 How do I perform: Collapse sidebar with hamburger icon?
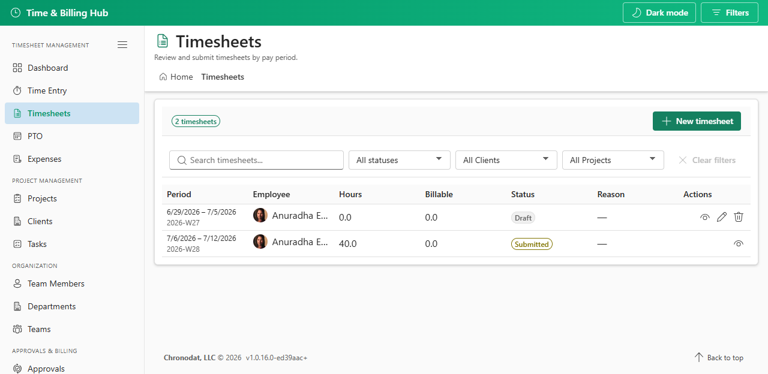coord(122,45)
